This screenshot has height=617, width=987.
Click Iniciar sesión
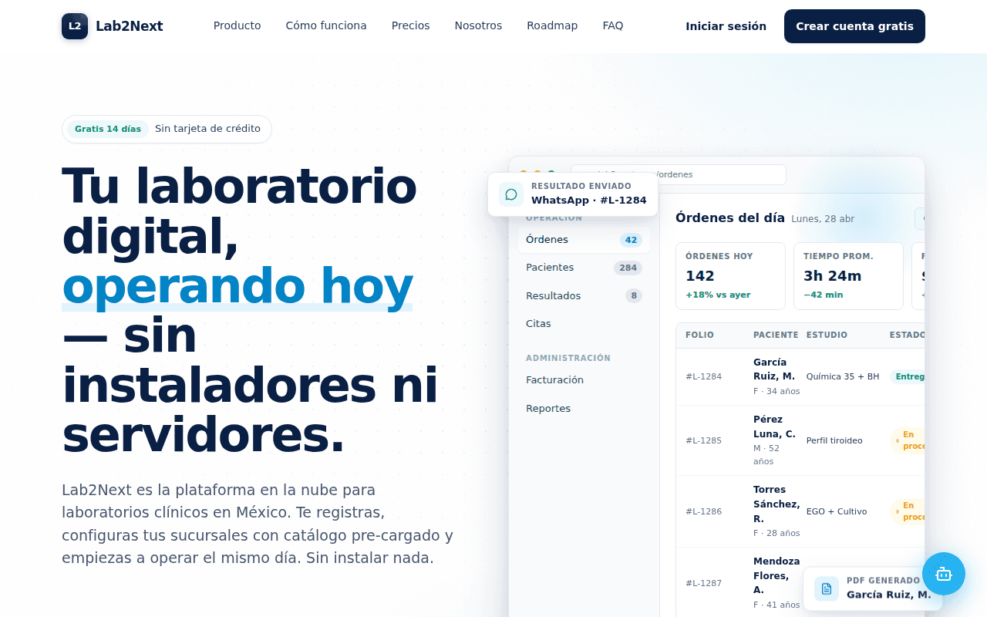(726, 26)
